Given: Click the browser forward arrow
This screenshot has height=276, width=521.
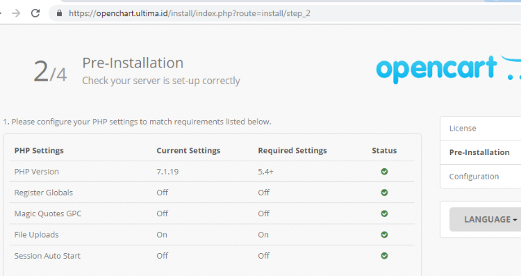Looking at the screenshot, I should pyautogui.click(x=16, y=13).
